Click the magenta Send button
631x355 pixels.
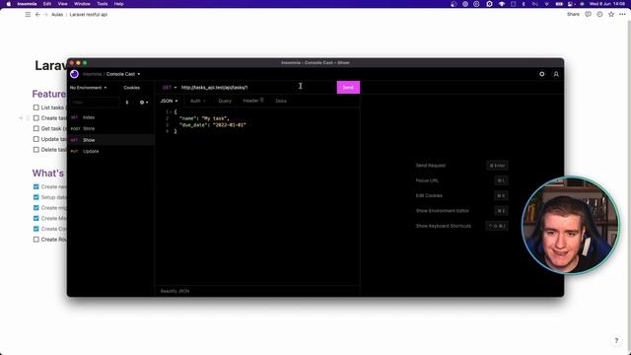348,88
